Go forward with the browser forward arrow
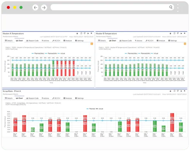190x151 pixels. pyautogui.click(x=44, y=7)
